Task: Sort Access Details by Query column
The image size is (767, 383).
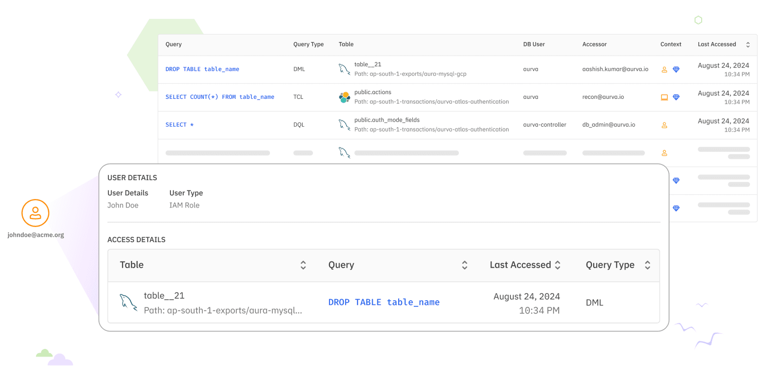Action: pyautogui.click(x=464, y=265)
